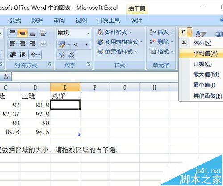This screenshot has height=186, width=223.
Task: Decrease decimal places
Action: [71, 55]
